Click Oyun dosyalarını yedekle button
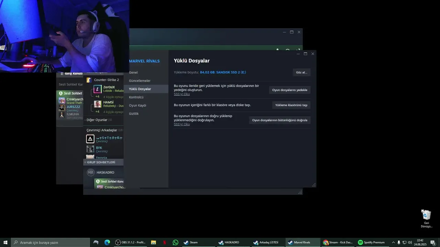 (x=289, y=90)
